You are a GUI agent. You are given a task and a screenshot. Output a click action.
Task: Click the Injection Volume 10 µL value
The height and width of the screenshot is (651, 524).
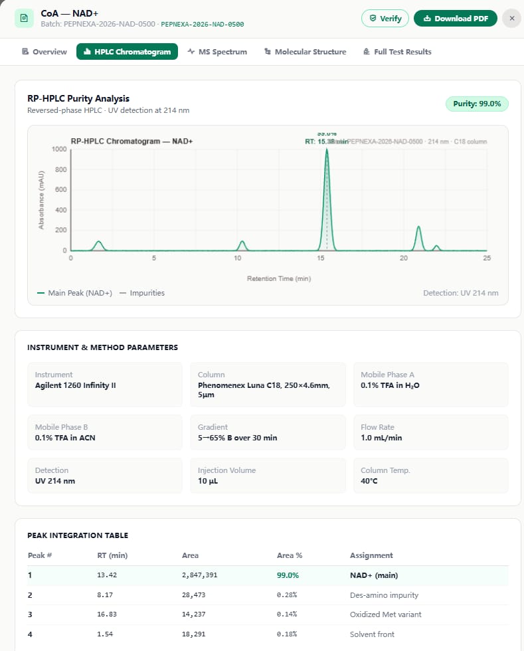[208, 481]
